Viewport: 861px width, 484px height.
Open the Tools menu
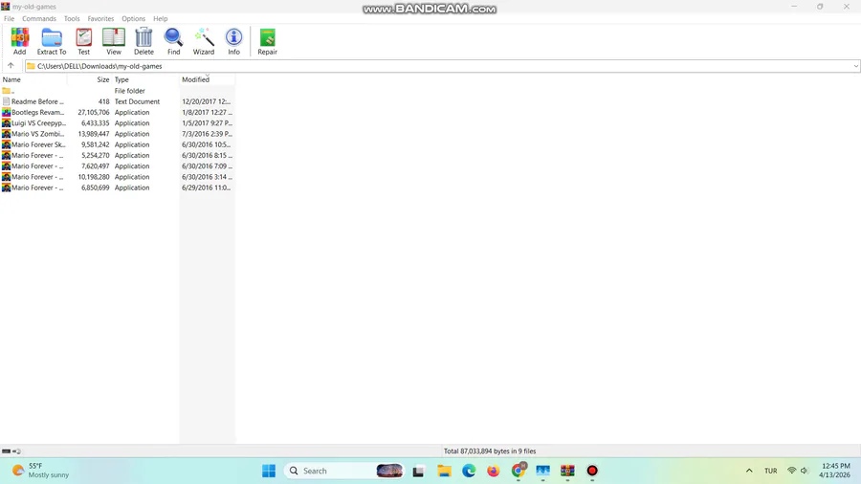(x=72, y=19)
